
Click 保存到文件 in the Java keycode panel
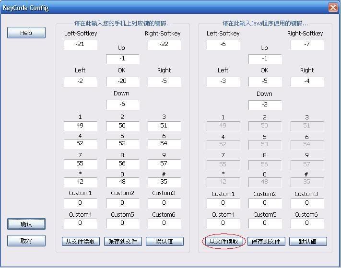pyautogui.click(x=266, y=242)
